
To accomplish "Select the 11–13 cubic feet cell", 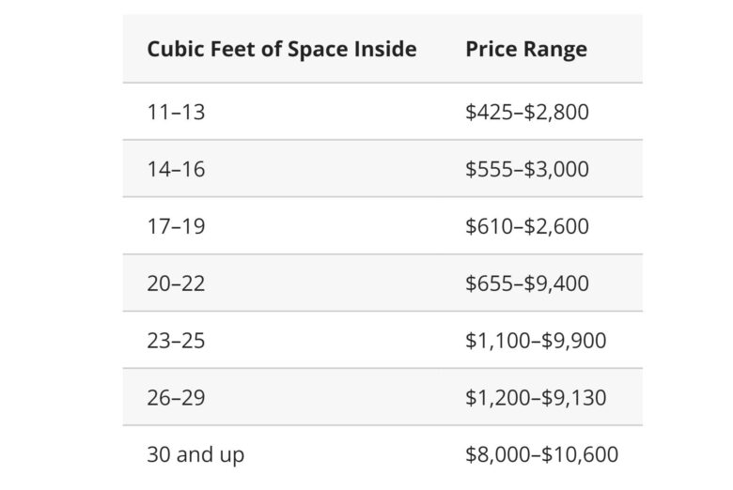I will (176, 112).
